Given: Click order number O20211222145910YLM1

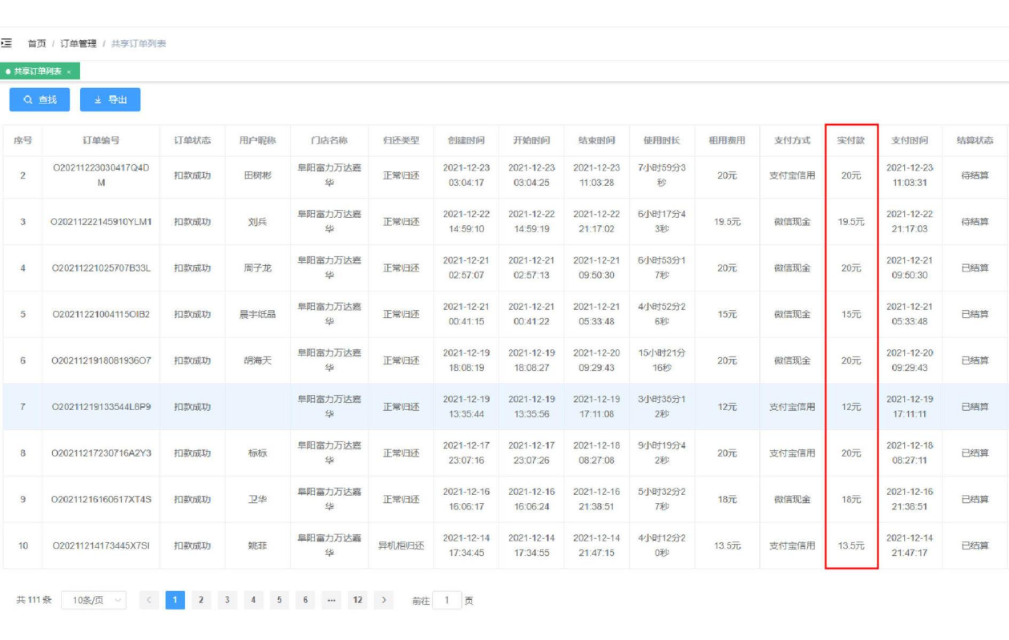Looking at the screenshot, I should coord(101,222).
